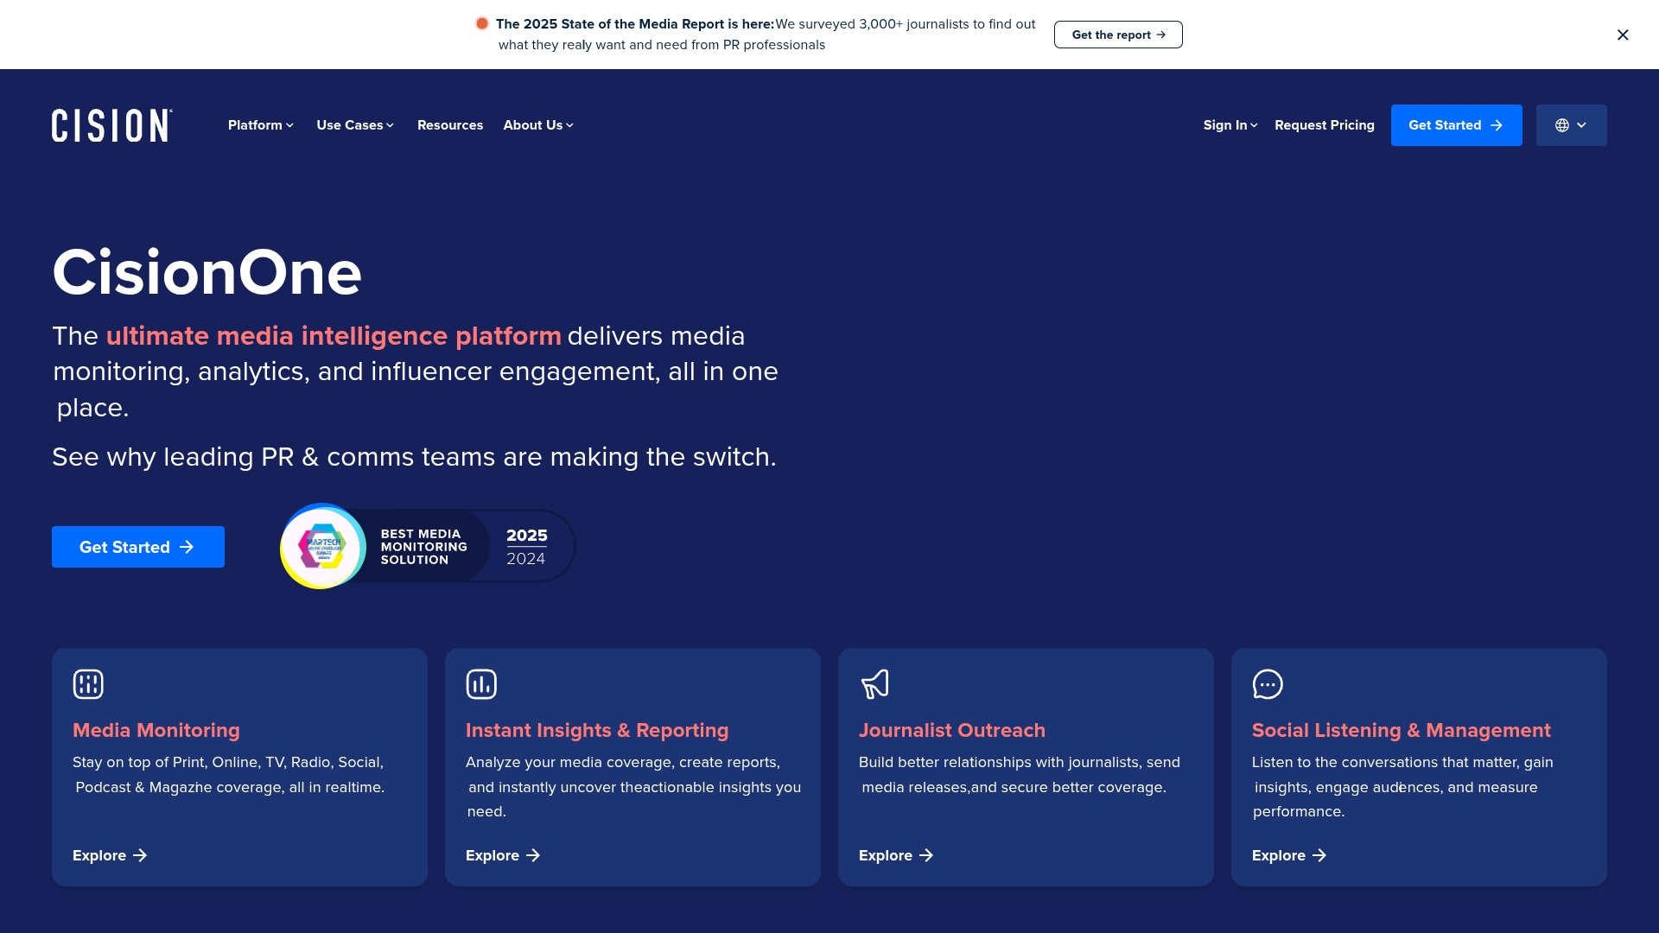Go to the Resources page
Viewport: 1659px width, 933px height.
click(450, 125)
